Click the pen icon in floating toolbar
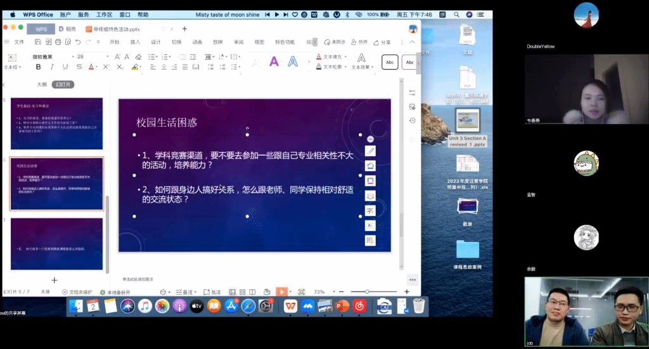The width and height of the screenshot is (649, 349). click(371, 151)
